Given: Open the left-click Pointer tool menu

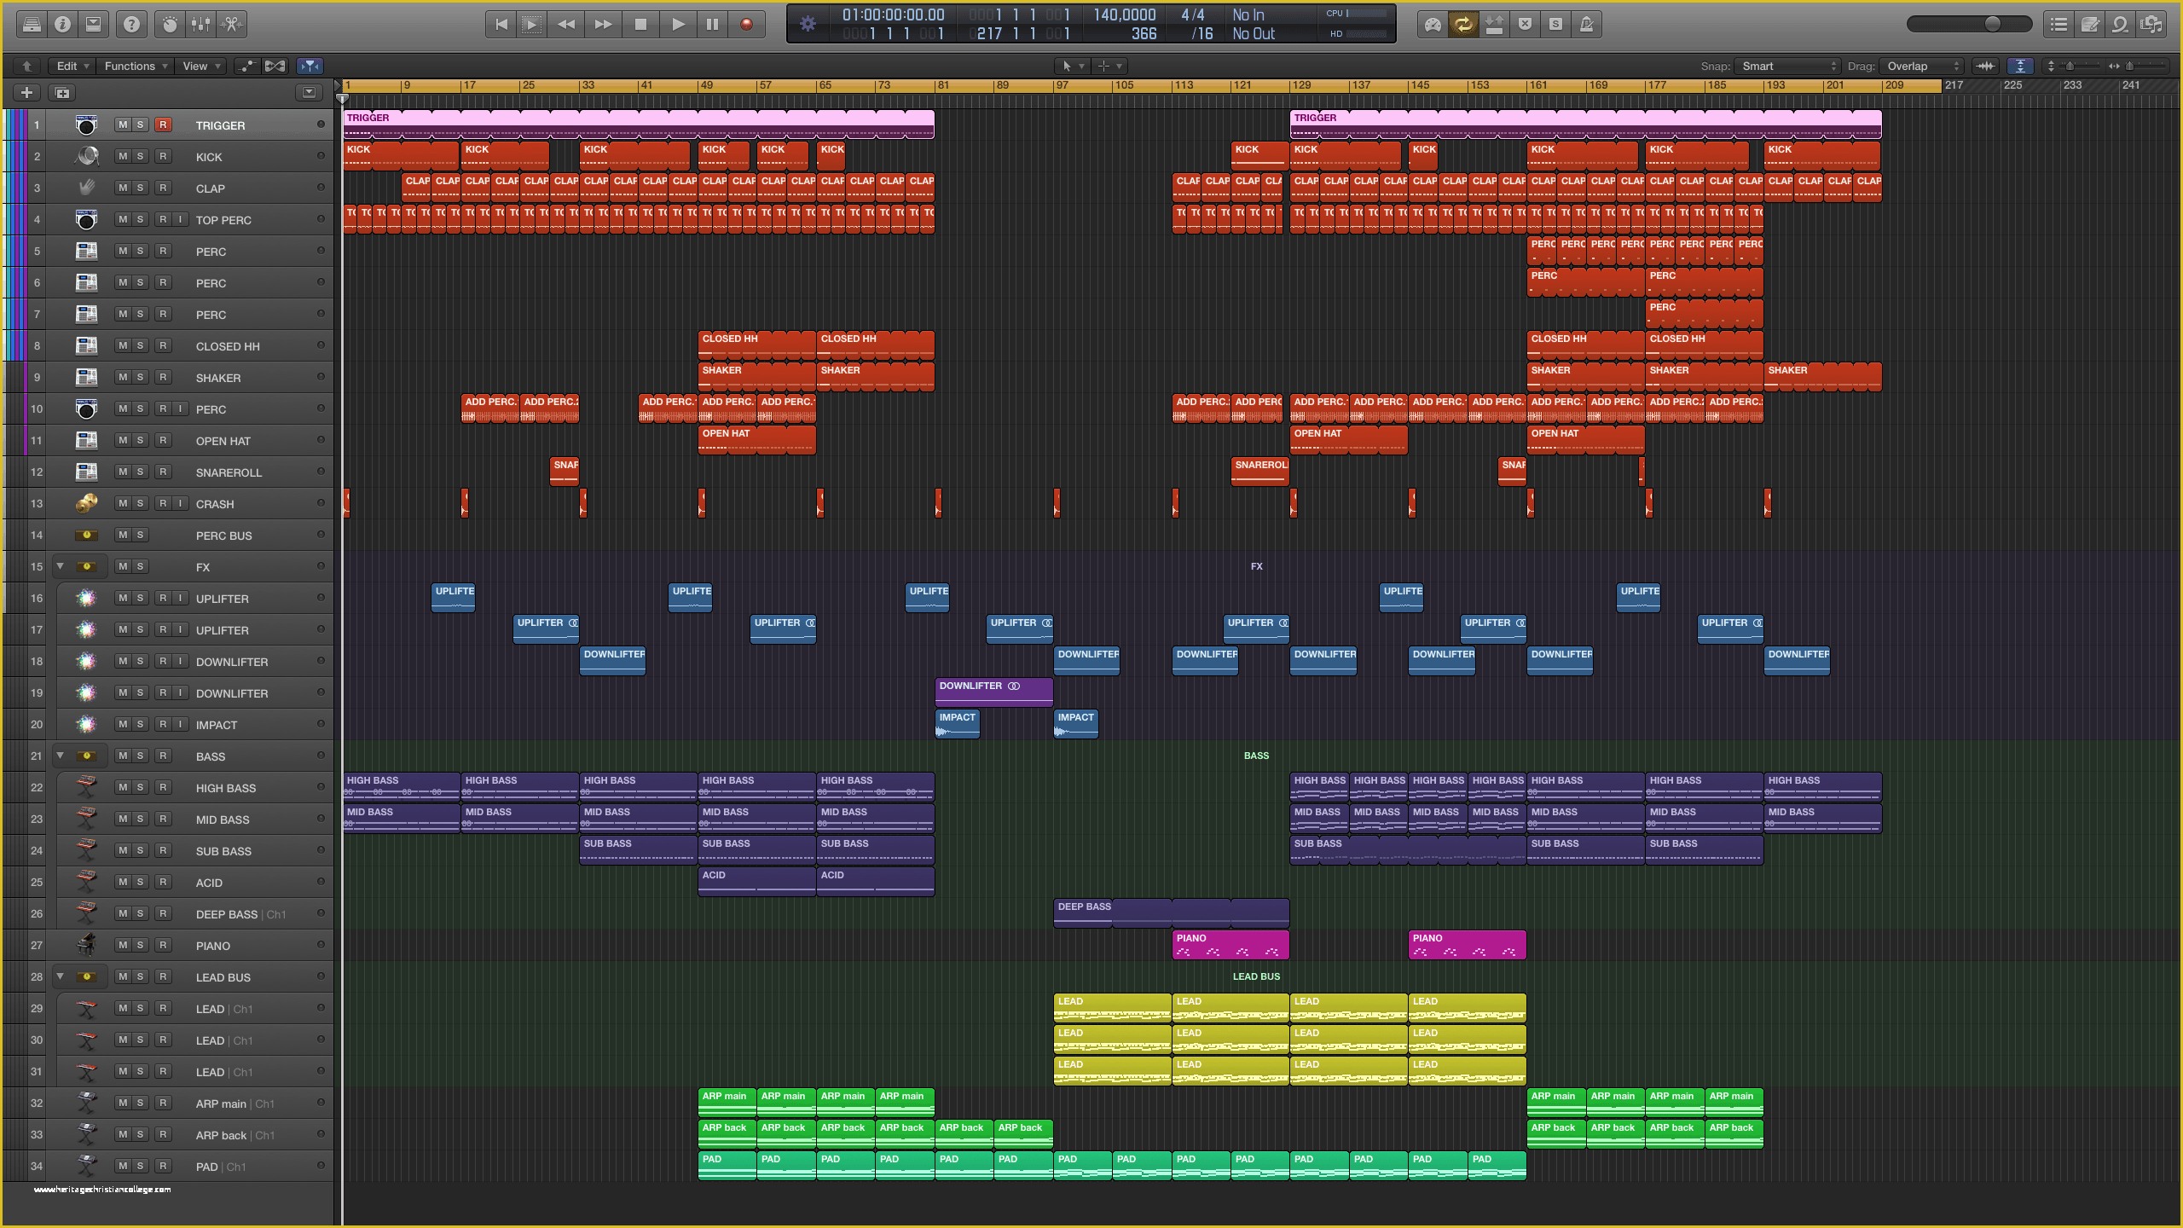Looking at the screenshot, I should point(1072,66).
